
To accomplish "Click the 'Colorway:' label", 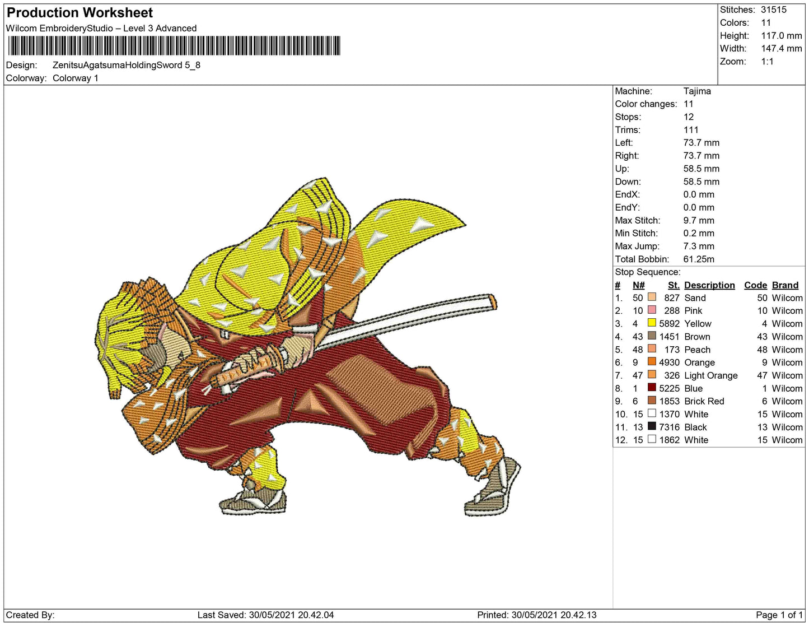I will (x=26, y=78).
